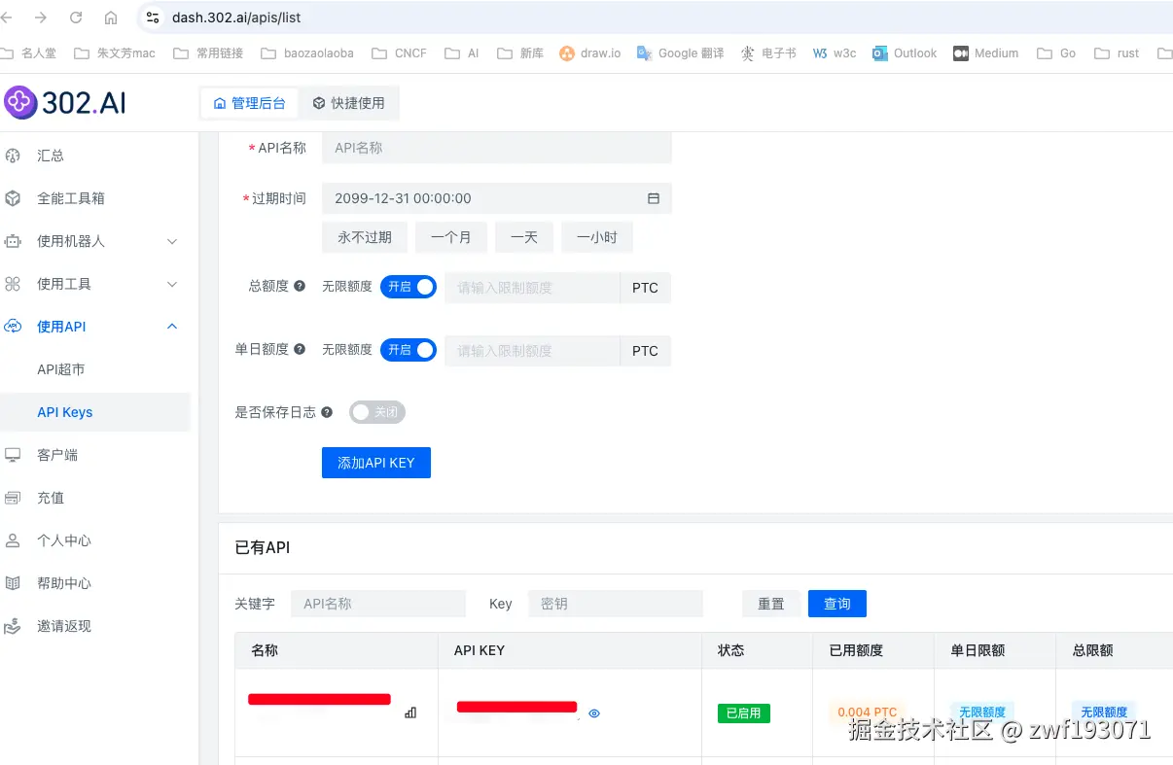This screenshot has height=765, width=1173.
Task: Choose 永不过期 expiry option
Action: (365, 237)
